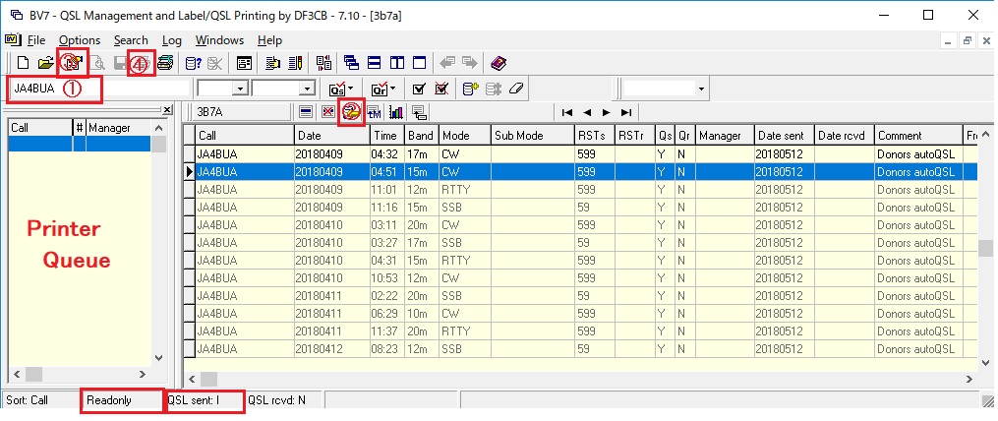Click the stacked printers icon
The width and height of the screenshot is (998, 421).
pos(165,63)
